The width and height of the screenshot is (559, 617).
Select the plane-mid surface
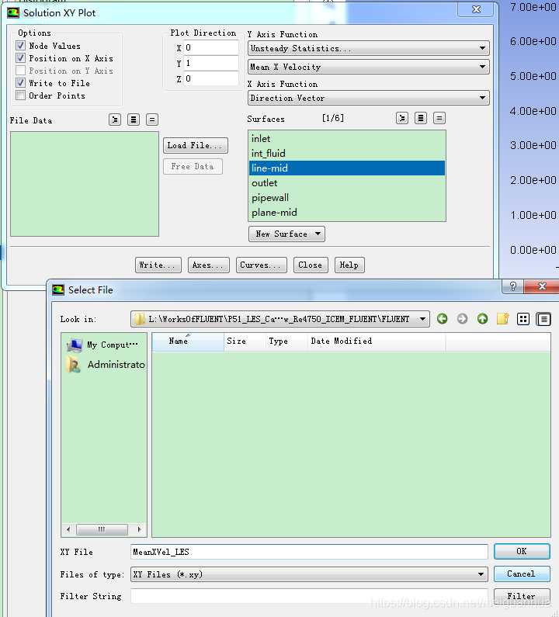coord(347,213)
